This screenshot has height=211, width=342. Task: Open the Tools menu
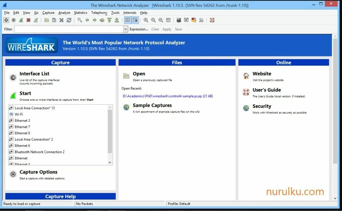tap(115, 13)
